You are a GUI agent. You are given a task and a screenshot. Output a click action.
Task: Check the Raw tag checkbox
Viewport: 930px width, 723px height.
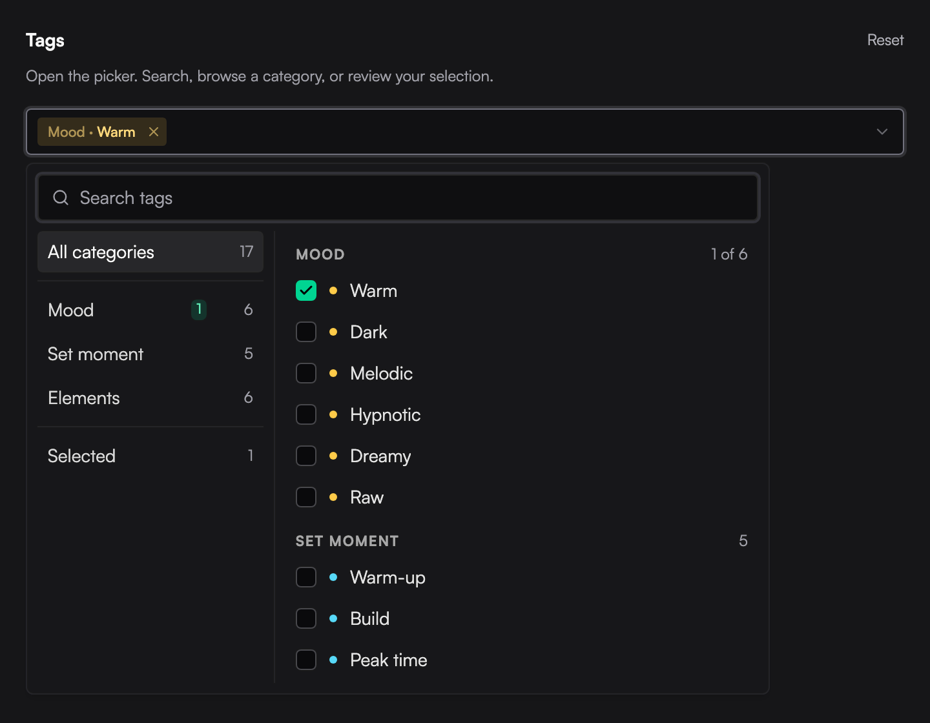point(306,497)
